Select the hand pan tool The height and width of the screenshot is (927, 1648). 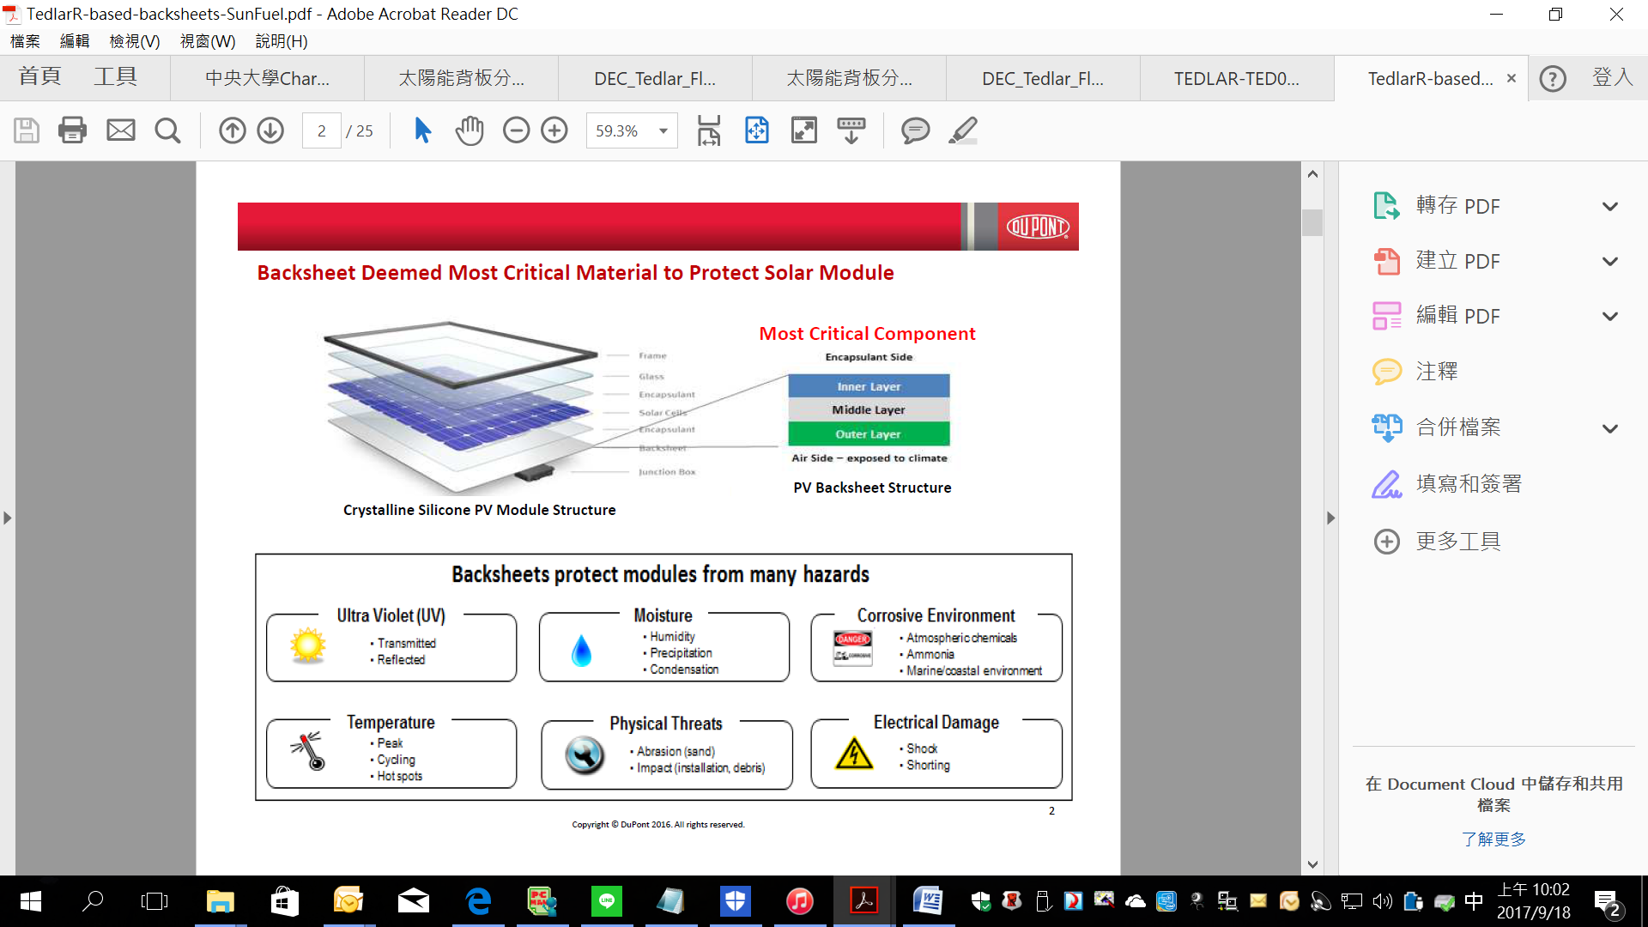coord(470,130)
